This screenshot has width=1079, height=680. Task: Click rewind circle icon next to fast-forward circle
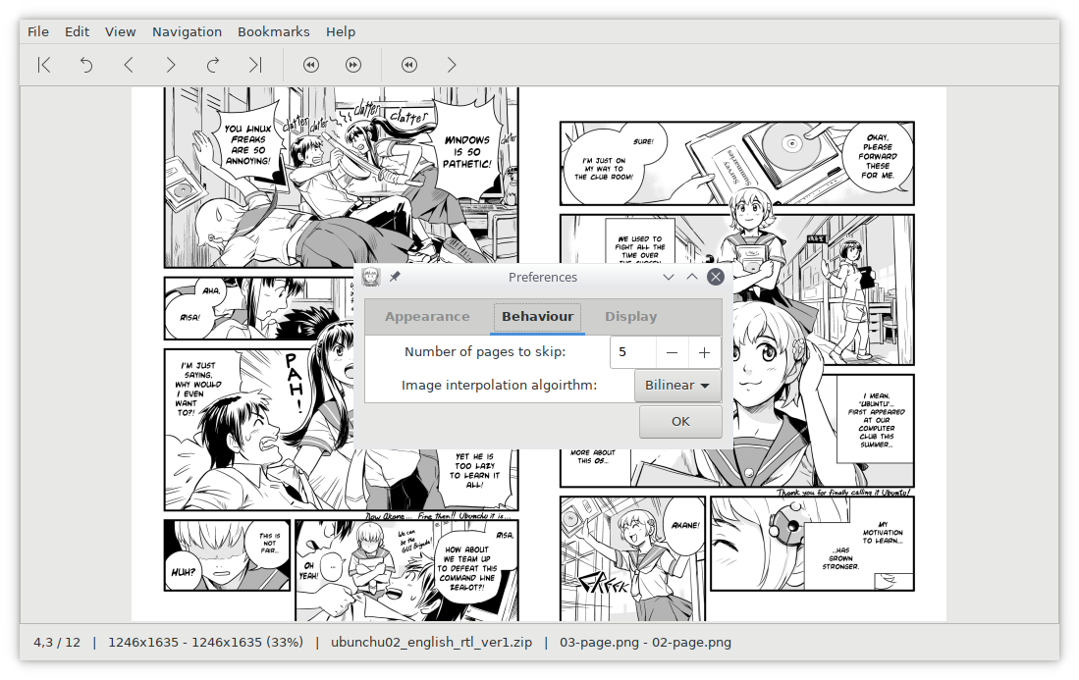coord(311,65)
